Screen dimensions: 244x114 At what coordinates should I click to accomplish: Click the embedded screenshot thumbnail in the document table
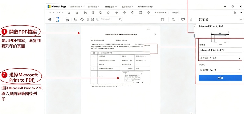click(x=133, y=78)
